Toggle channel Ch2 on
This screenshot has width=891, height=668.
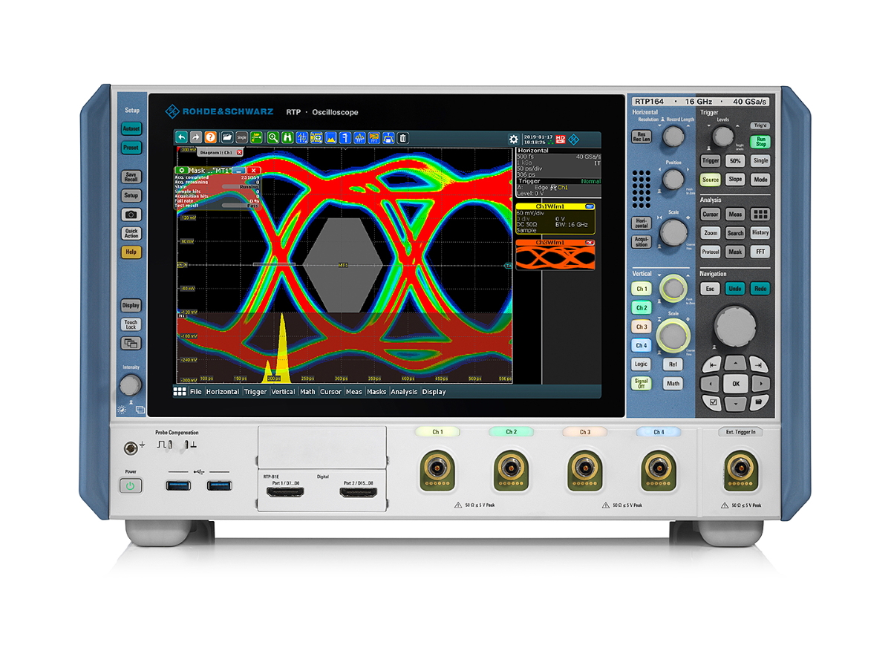[x=641, y=307]
